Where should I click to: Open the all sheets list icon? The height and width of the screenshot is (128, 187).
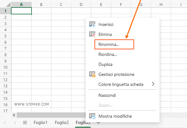click(x=25, y=122)
